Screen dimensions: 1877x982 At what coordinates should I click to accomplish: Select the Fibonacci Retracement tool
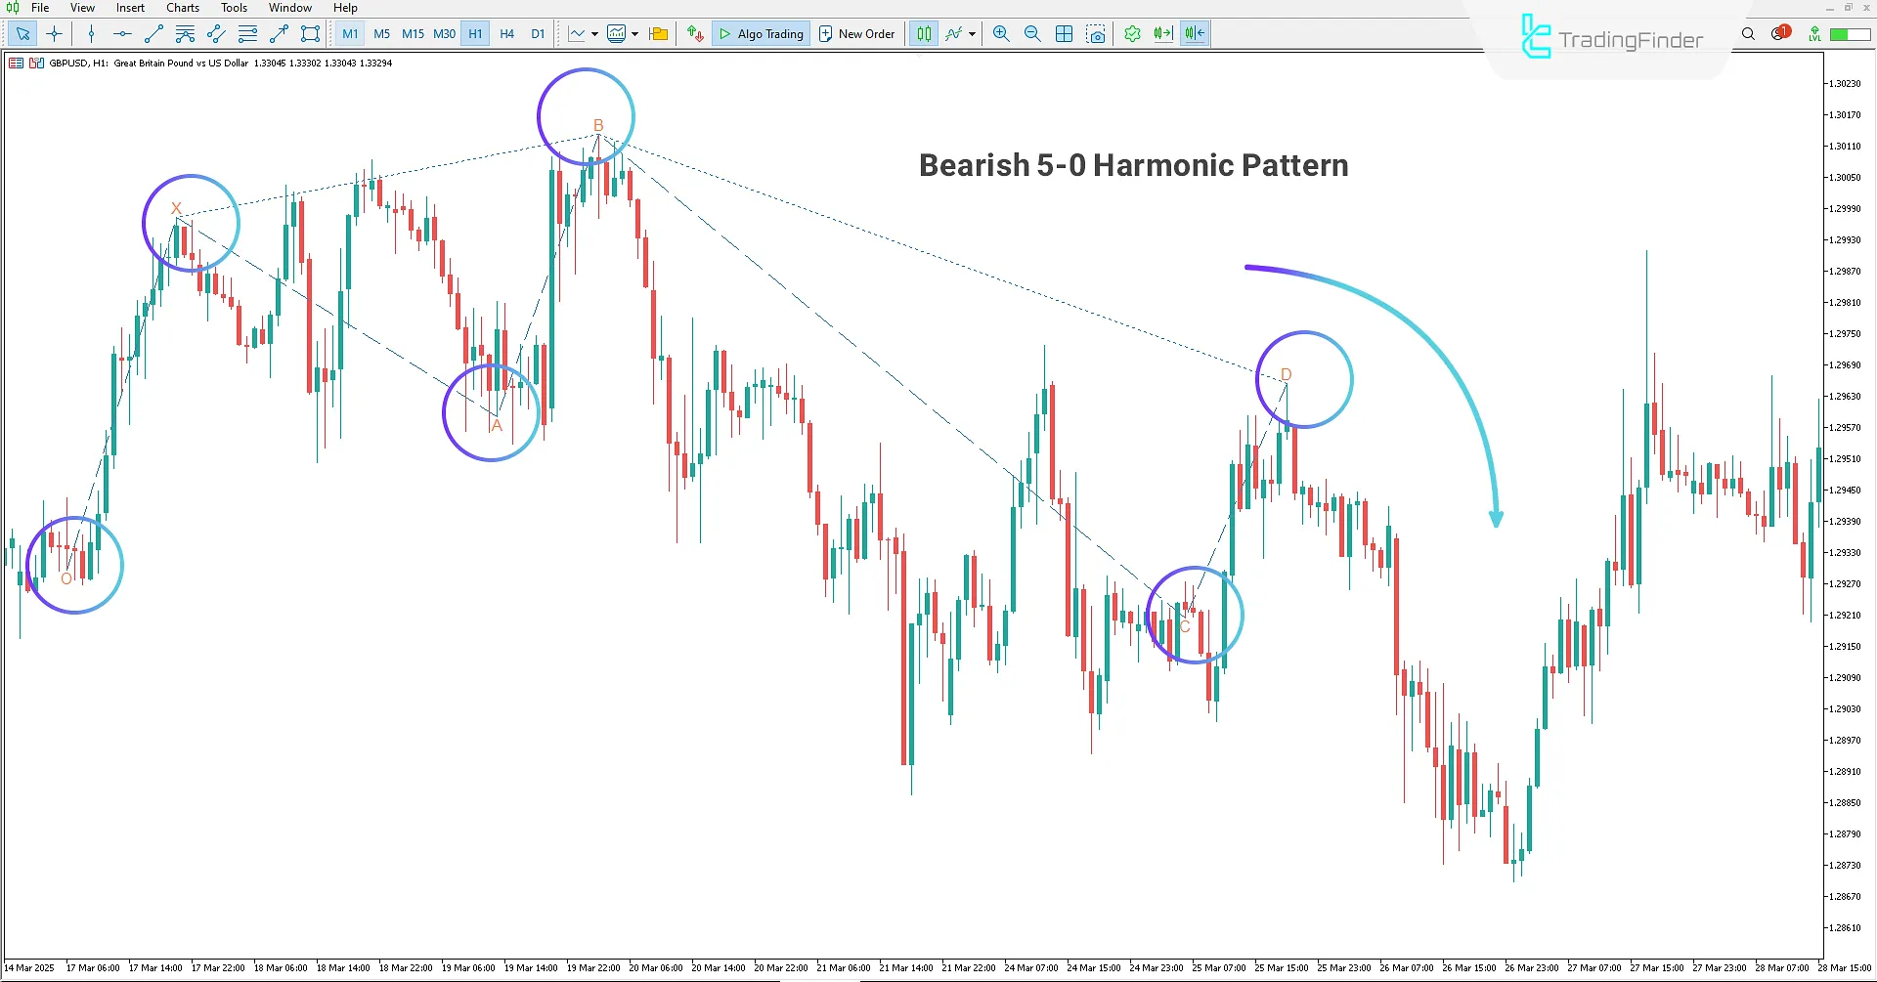(x=184, y=33)
